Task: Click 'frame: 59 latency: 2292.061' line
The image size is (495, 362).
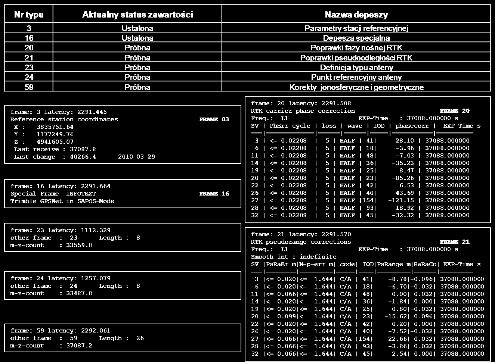Action: point(61,331)
